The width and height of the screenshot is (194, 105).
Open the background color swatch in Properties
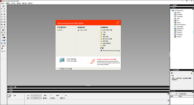50,95
